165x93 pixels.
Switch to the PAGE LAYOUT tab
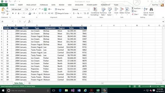point(31,5)
